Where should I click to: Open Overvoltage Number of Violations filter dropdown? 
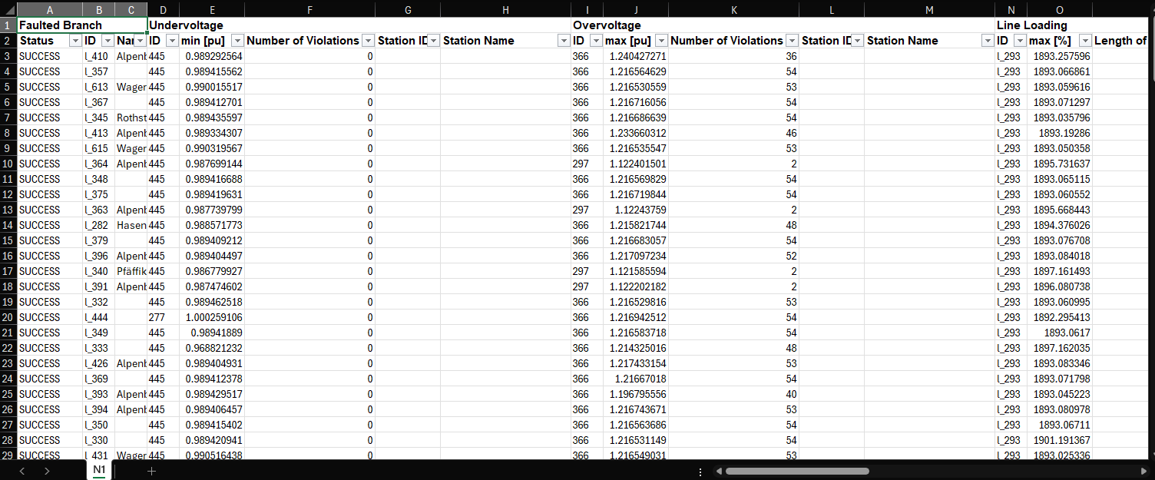click(x=792, y=41)
